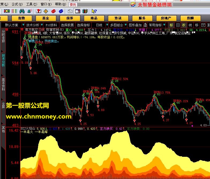Click the 投顾 yellow button
This screenshot has width=210, height=179.
click(190, 18)
